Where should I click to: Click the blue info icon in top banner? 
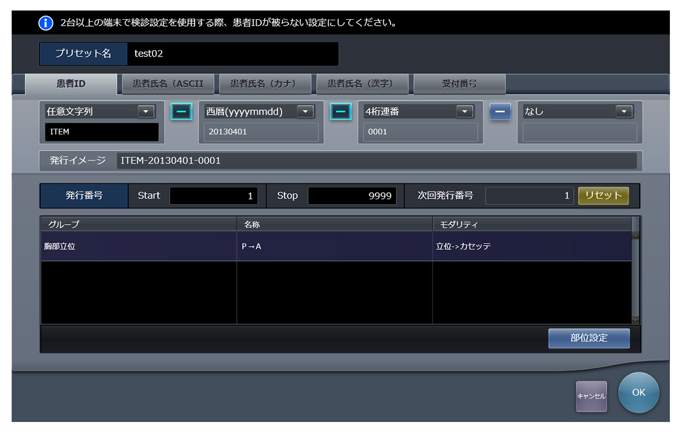coord(45,23)
